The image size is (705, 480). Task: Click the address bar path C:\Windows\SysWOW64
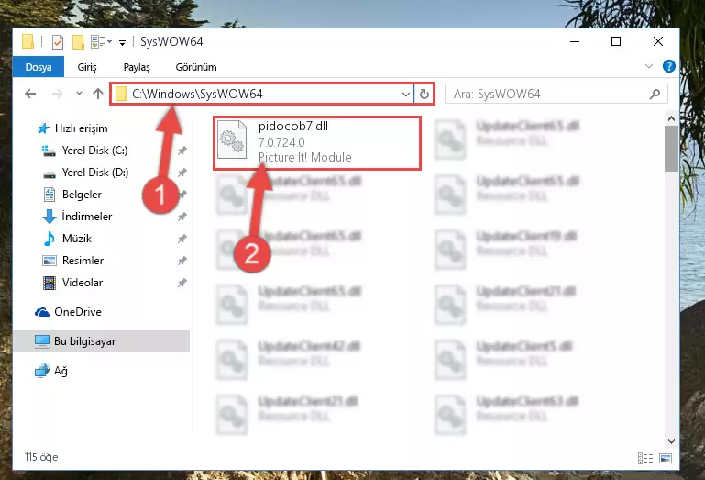197,94
